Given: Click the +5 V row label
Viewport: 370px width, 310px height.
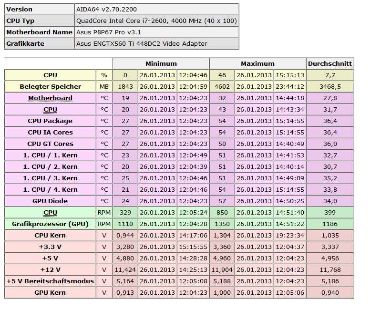Looking at the screenshot, I should [50, 258].
